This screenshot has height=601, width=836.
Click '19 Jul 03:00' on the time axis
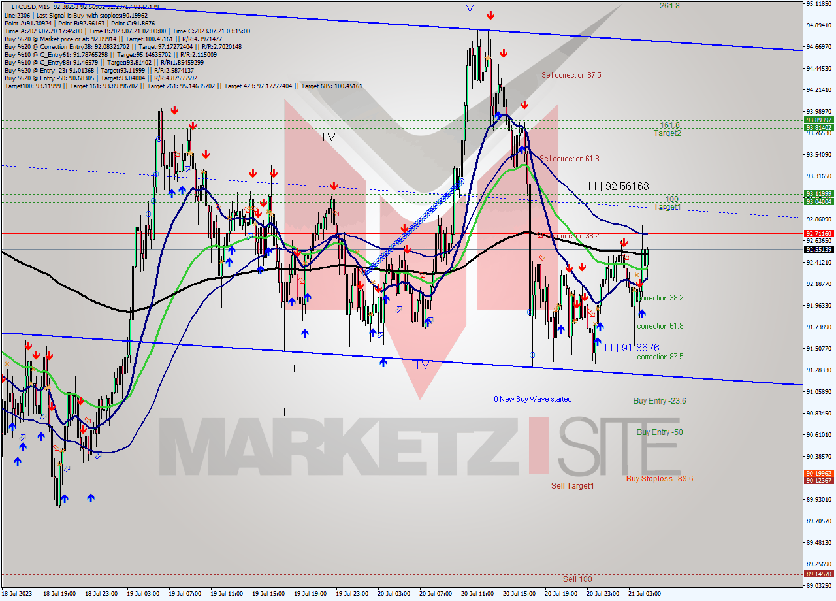[143, 594]
